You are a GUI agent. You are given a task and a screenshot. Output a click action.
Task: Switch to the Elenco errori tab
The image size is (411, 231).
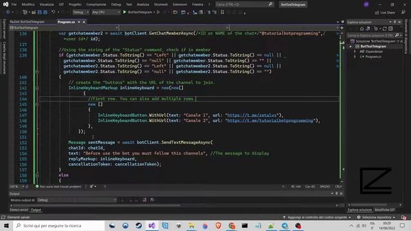tap(19, 210)
